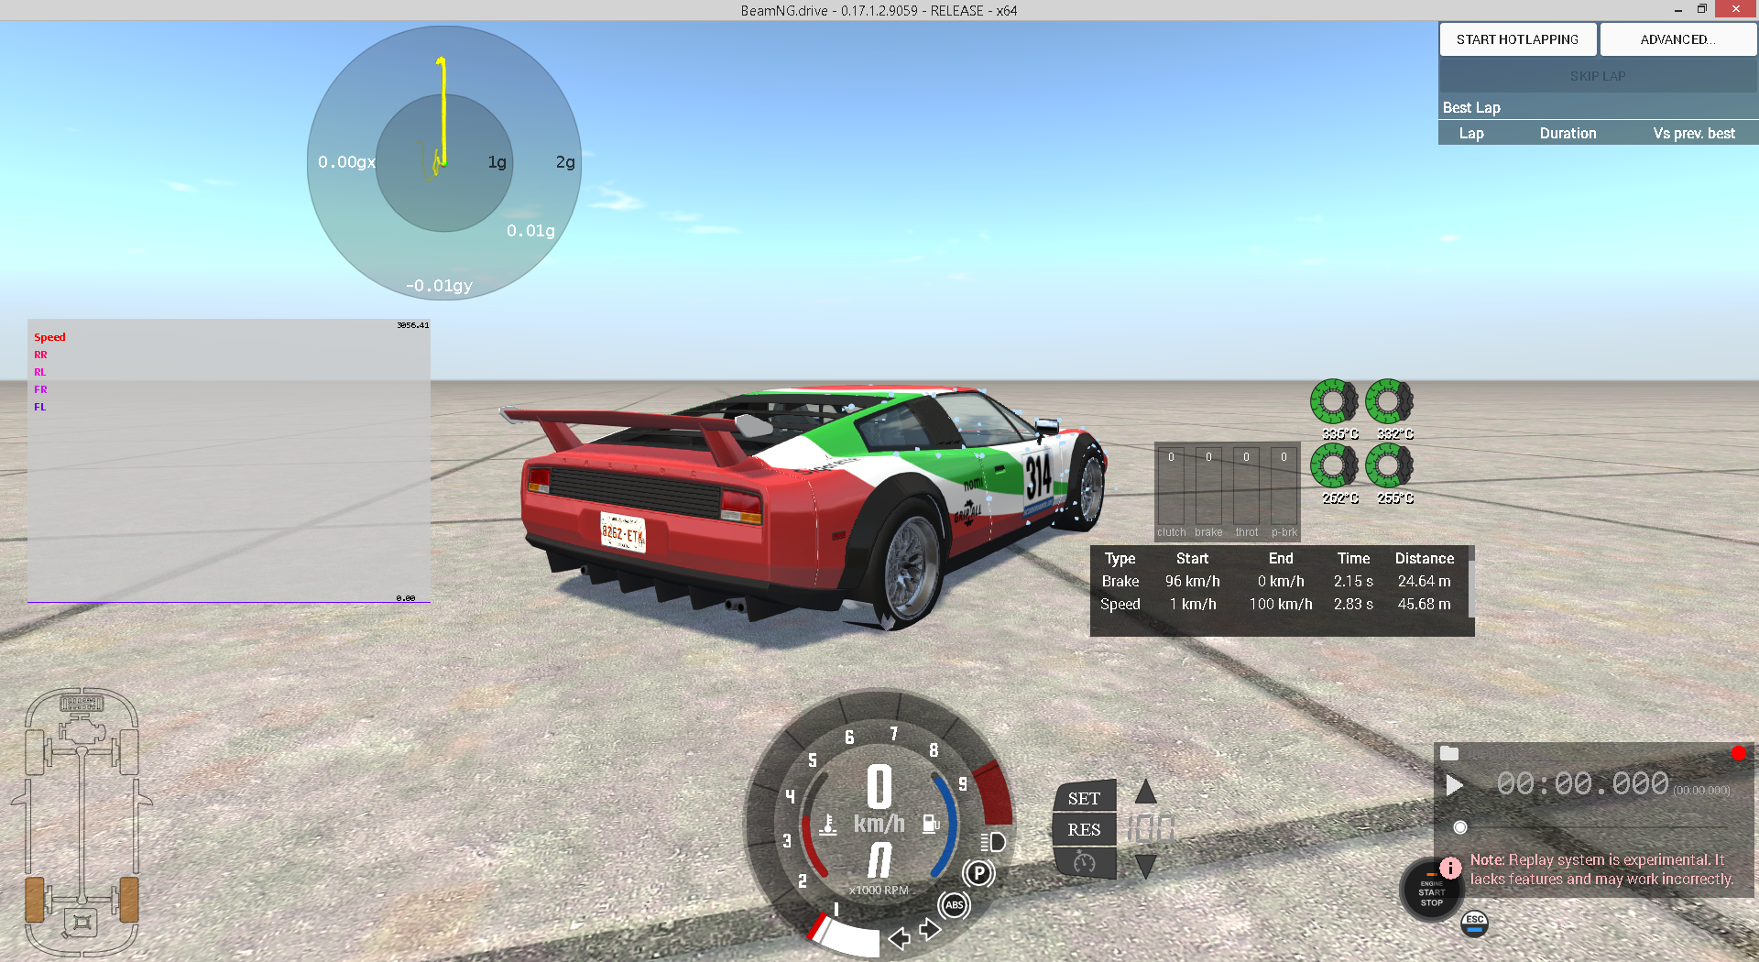
Task: Click the replay timer 00:00.000
Action: pos(1582,784)
